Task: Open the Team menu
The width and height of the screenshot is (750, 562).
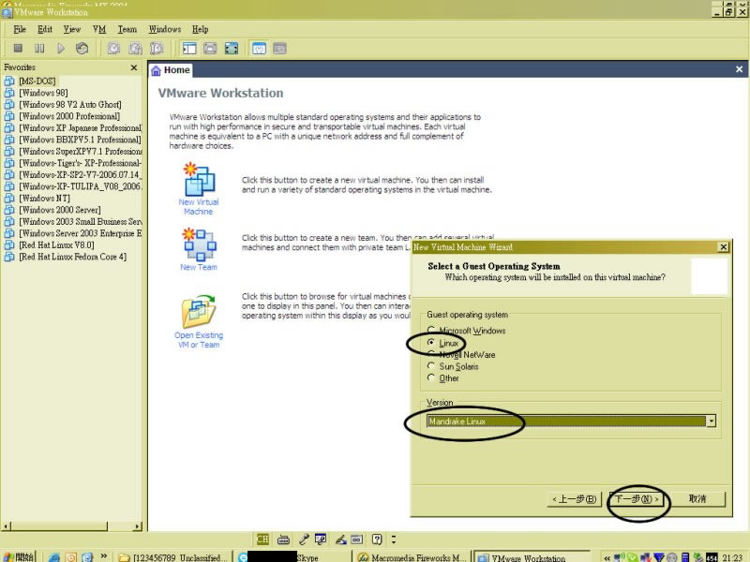Action: point(127,30)
